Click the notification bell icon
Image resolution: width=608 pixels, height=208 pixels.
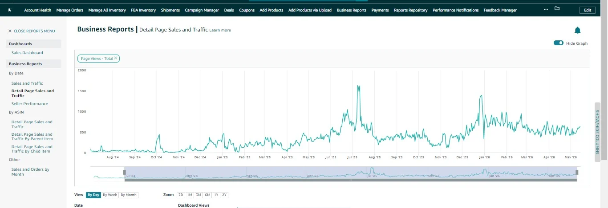click(577, 30)
